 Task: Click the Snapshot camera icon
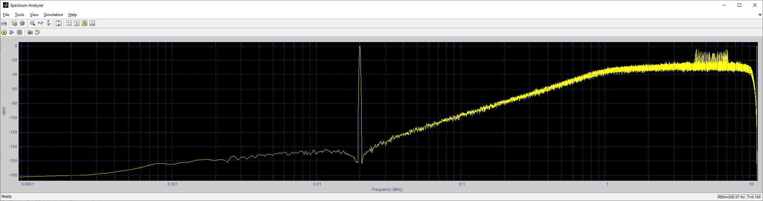[x=30, y=32]
